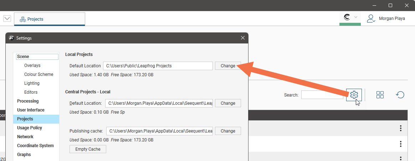415x161 pixels.
Task: Open the first project row's three-dot menu
Action: click(401, 128)
